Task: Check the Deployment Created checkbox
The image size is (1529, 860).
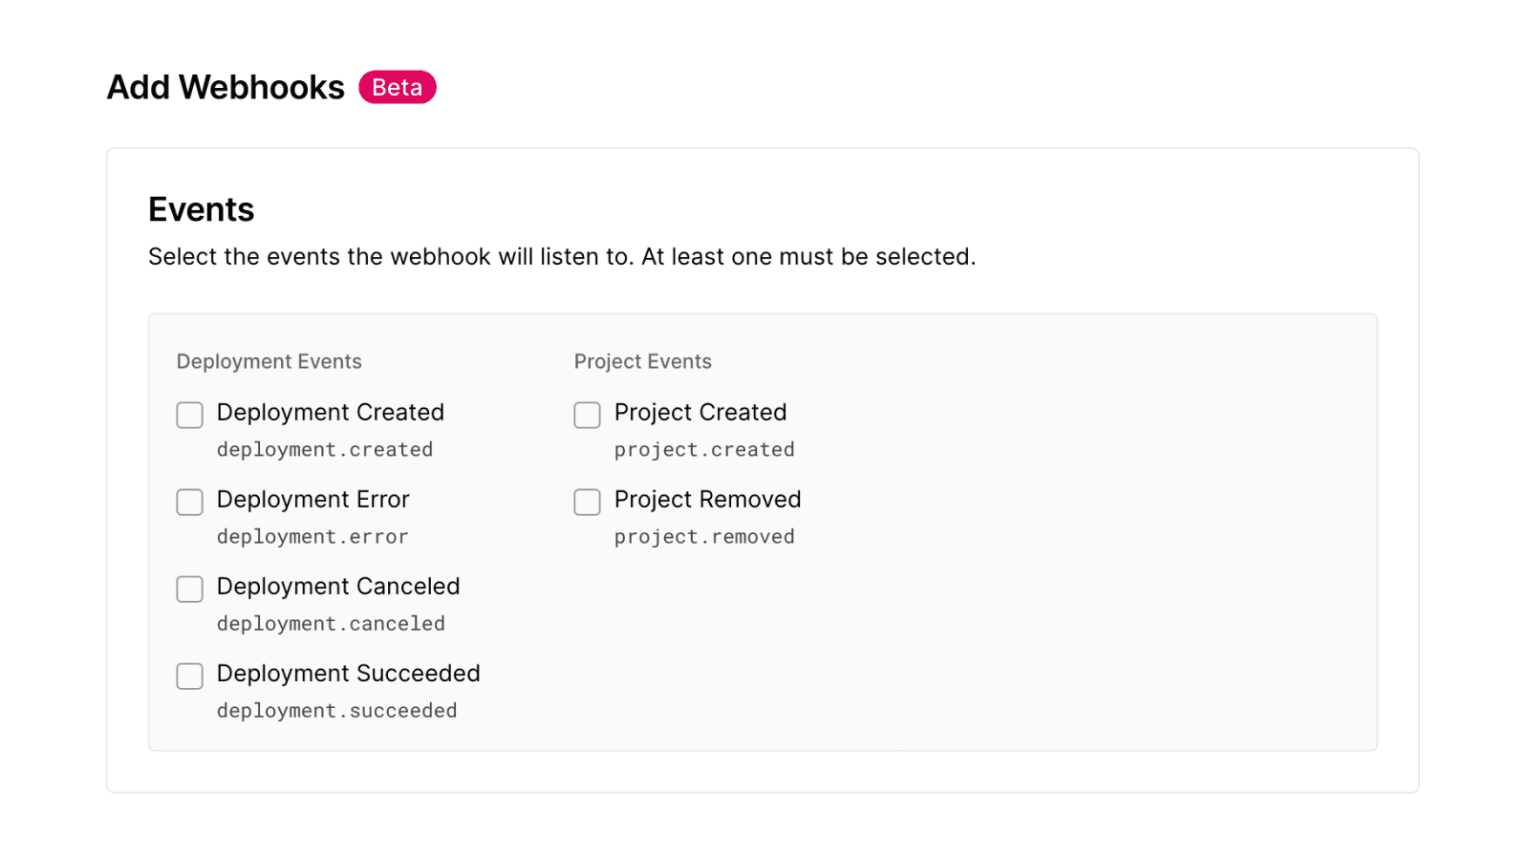Action: pyautogui.click(x=189, y=415)
